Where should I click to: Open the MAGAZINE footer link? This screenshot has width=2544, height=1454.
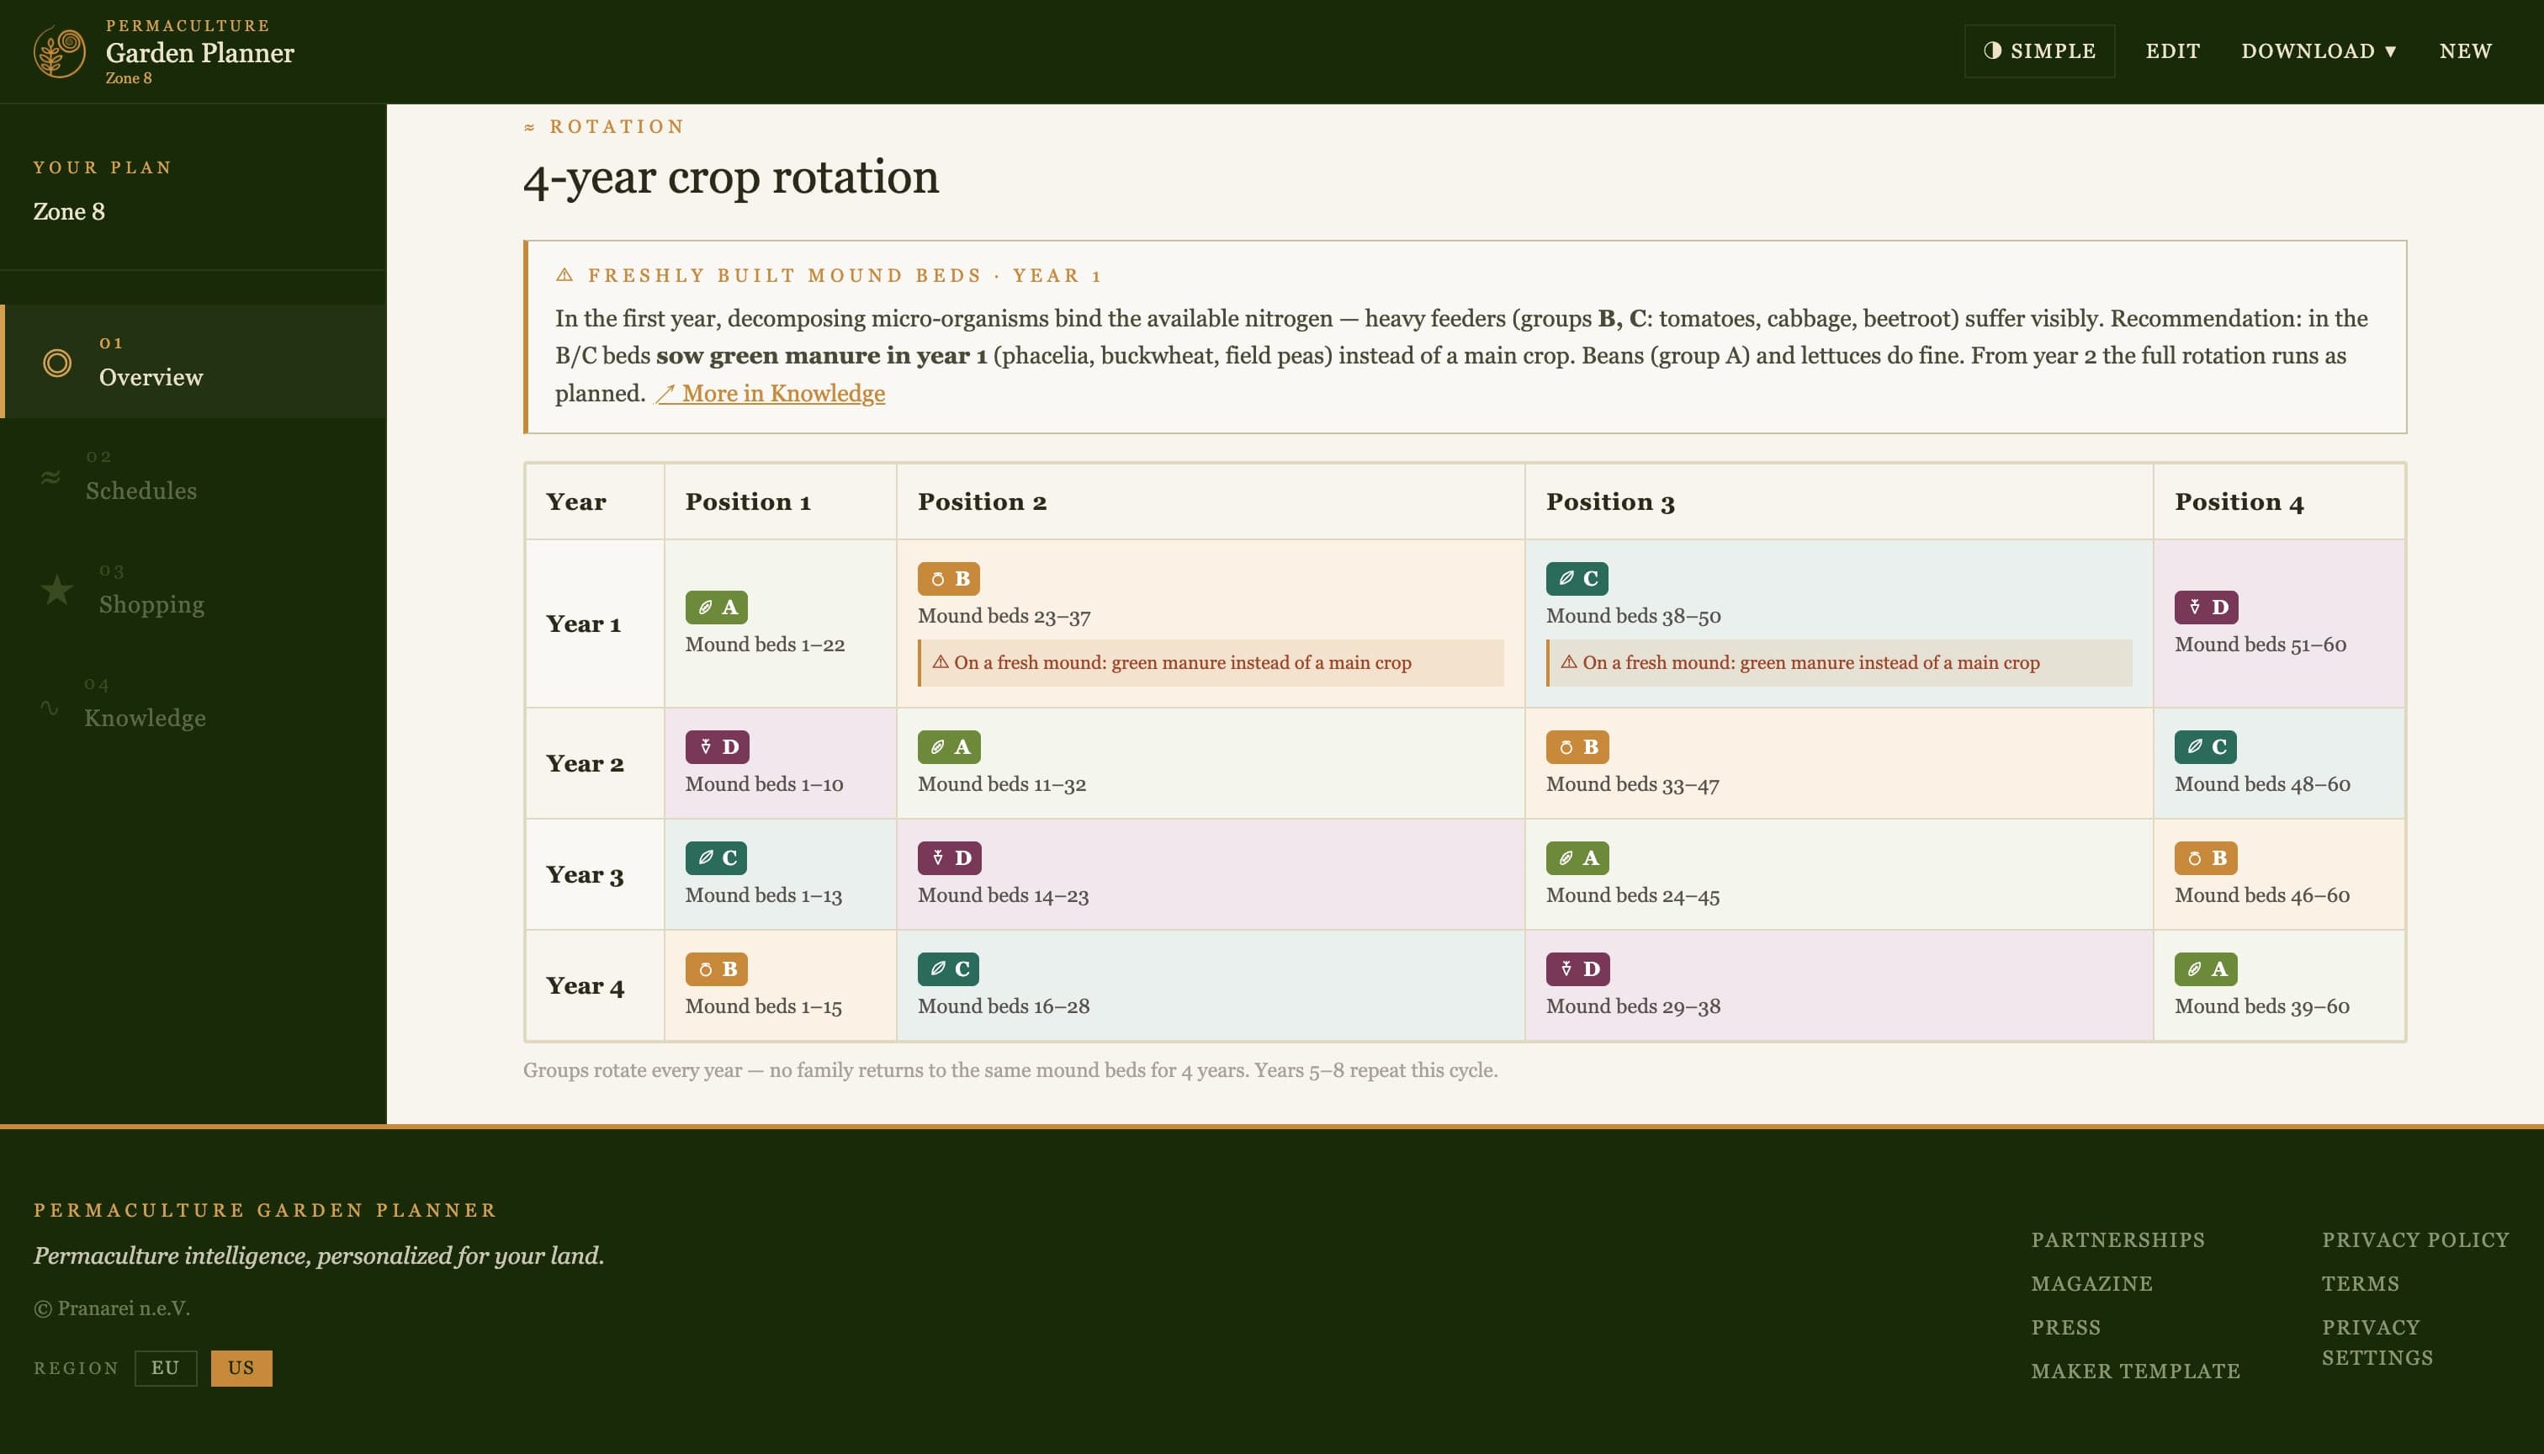[2091, 1283]
